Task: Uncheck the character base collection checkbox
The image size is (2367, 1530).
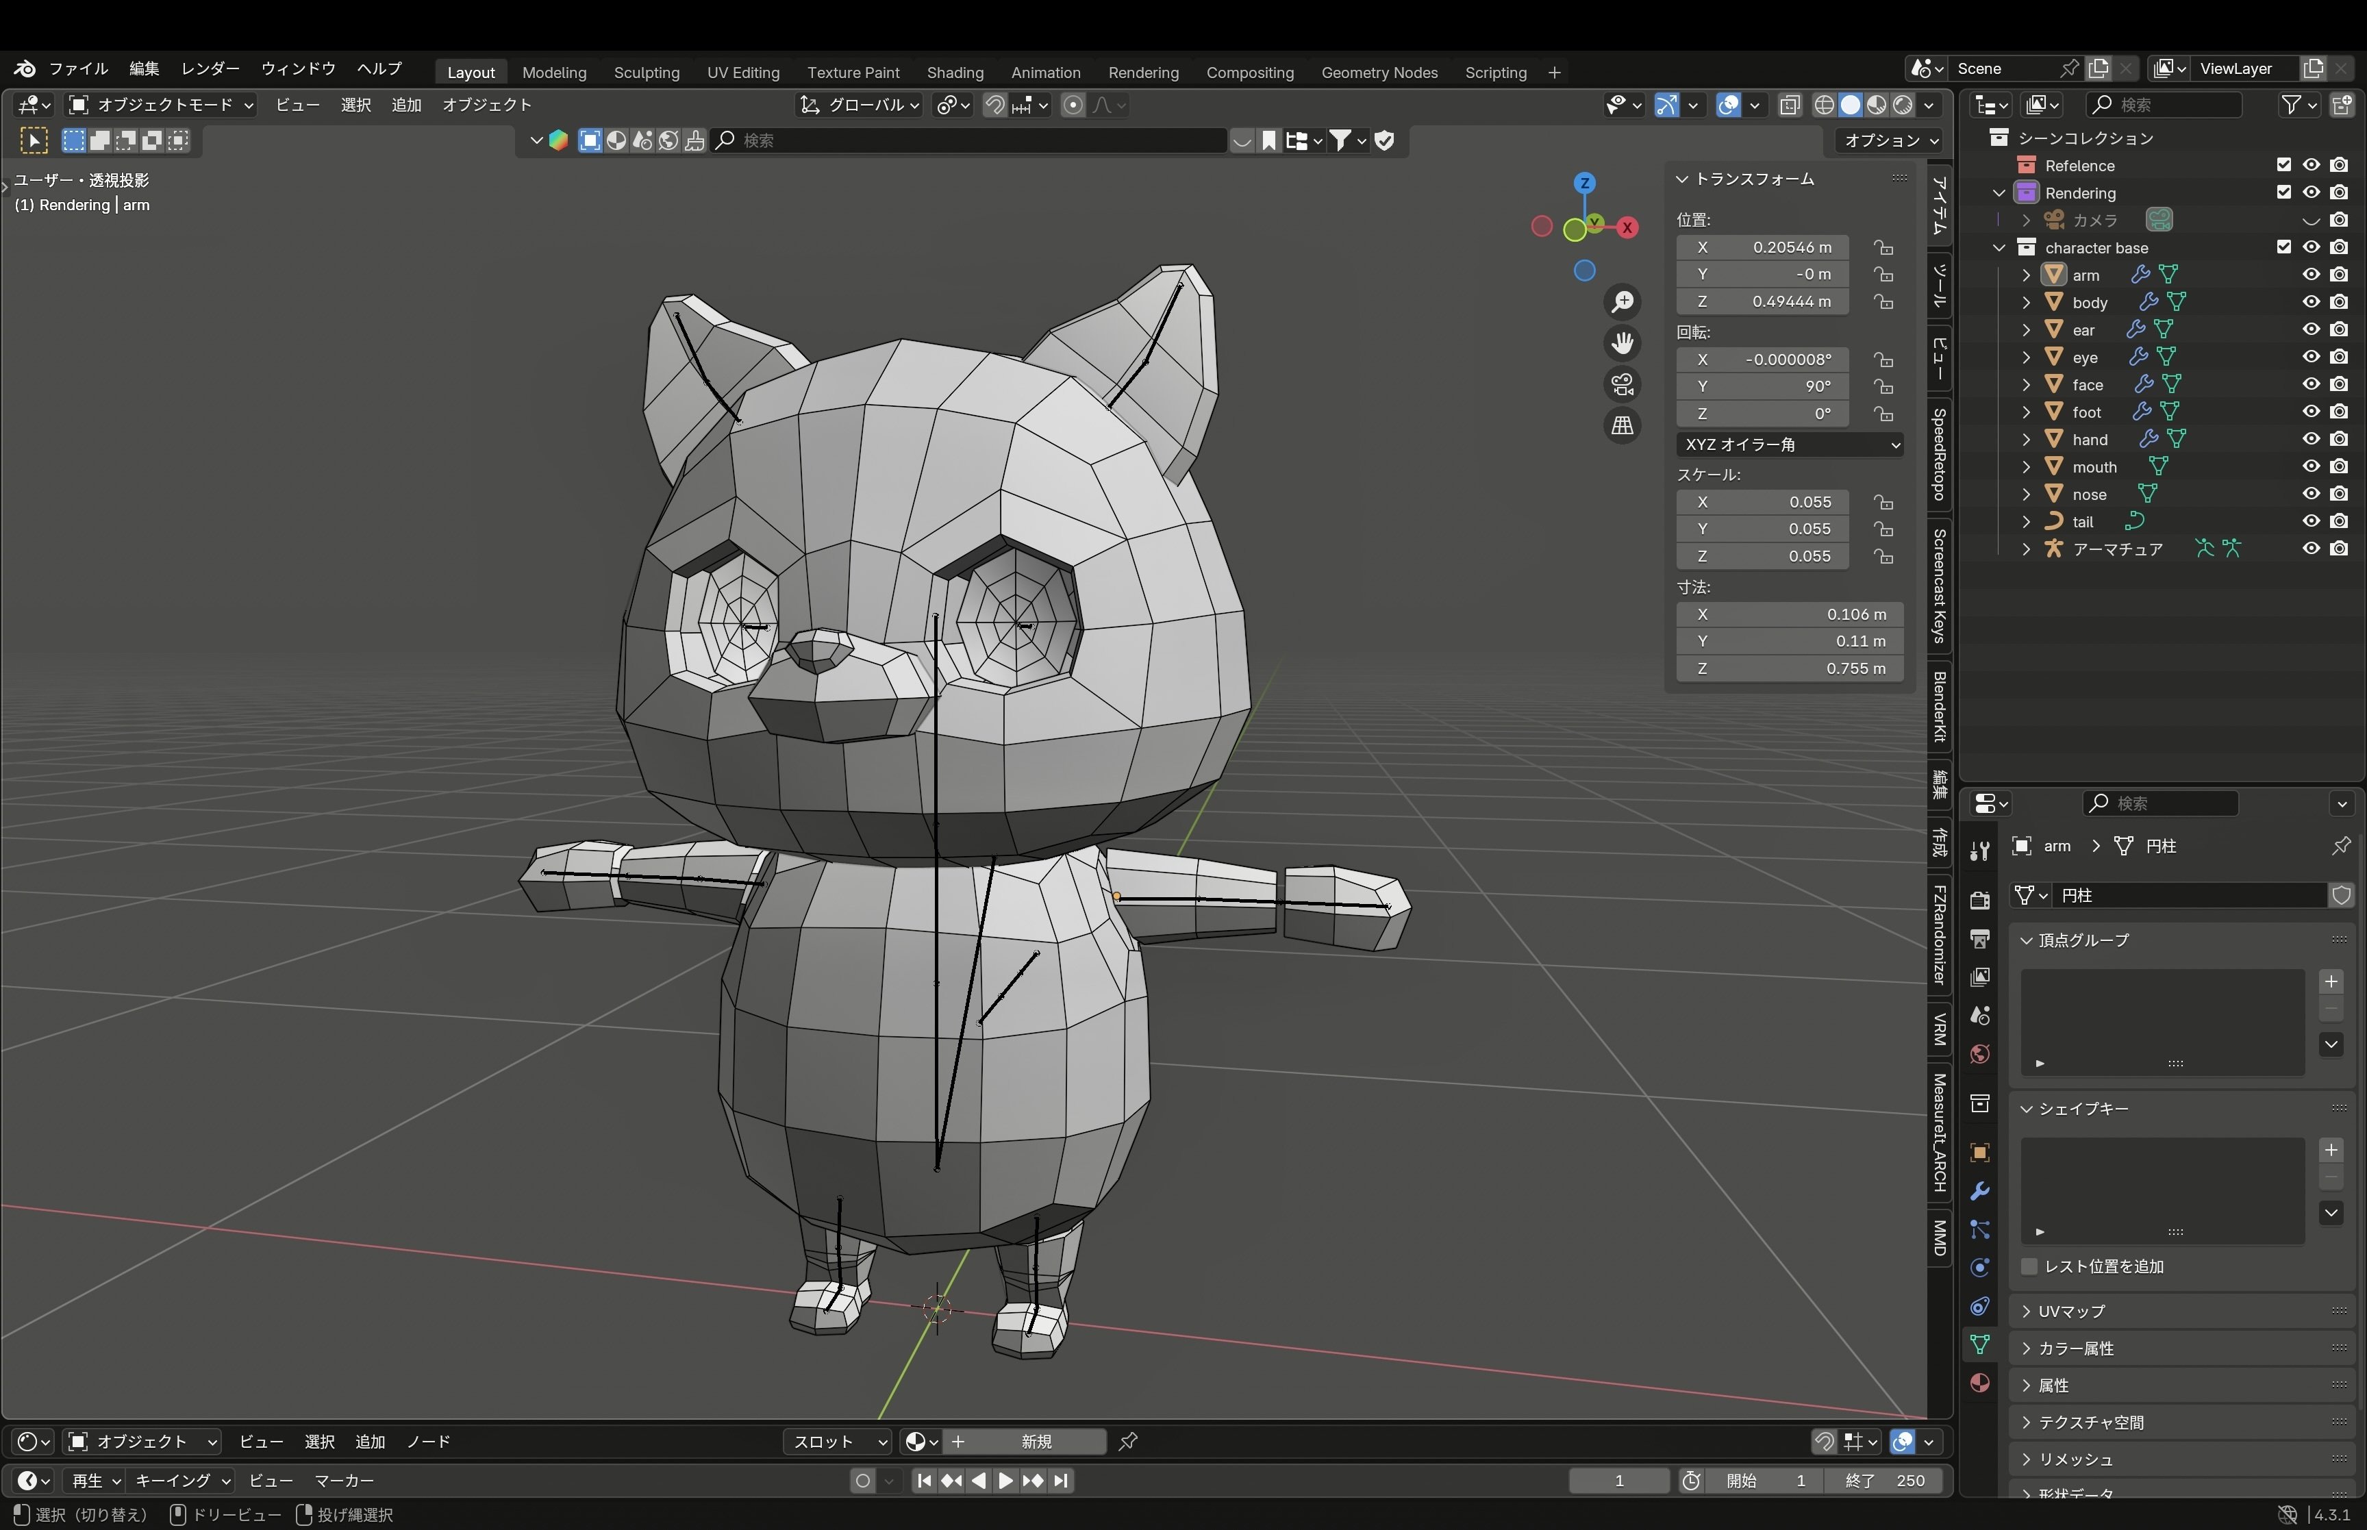Action: coord(2283,247)
